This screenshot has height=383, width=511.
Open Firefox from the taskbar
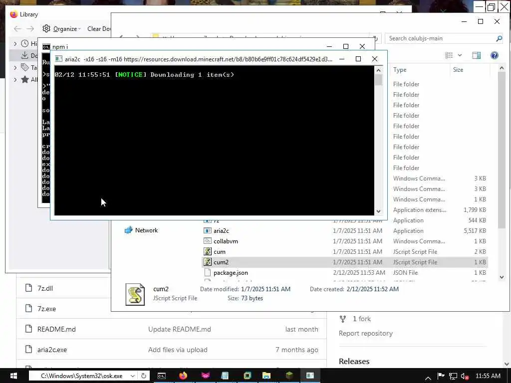point(183,376)
